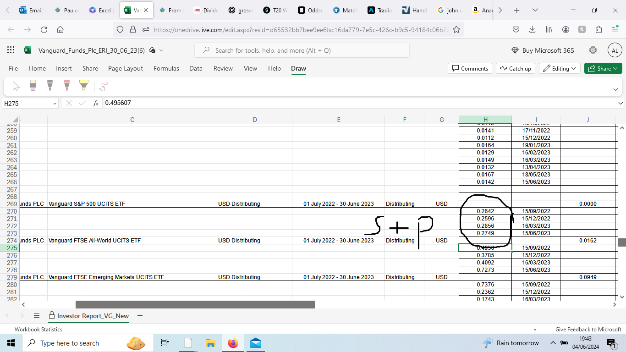Expand the Name Box dropdown
626x352 pixels.
55,104
